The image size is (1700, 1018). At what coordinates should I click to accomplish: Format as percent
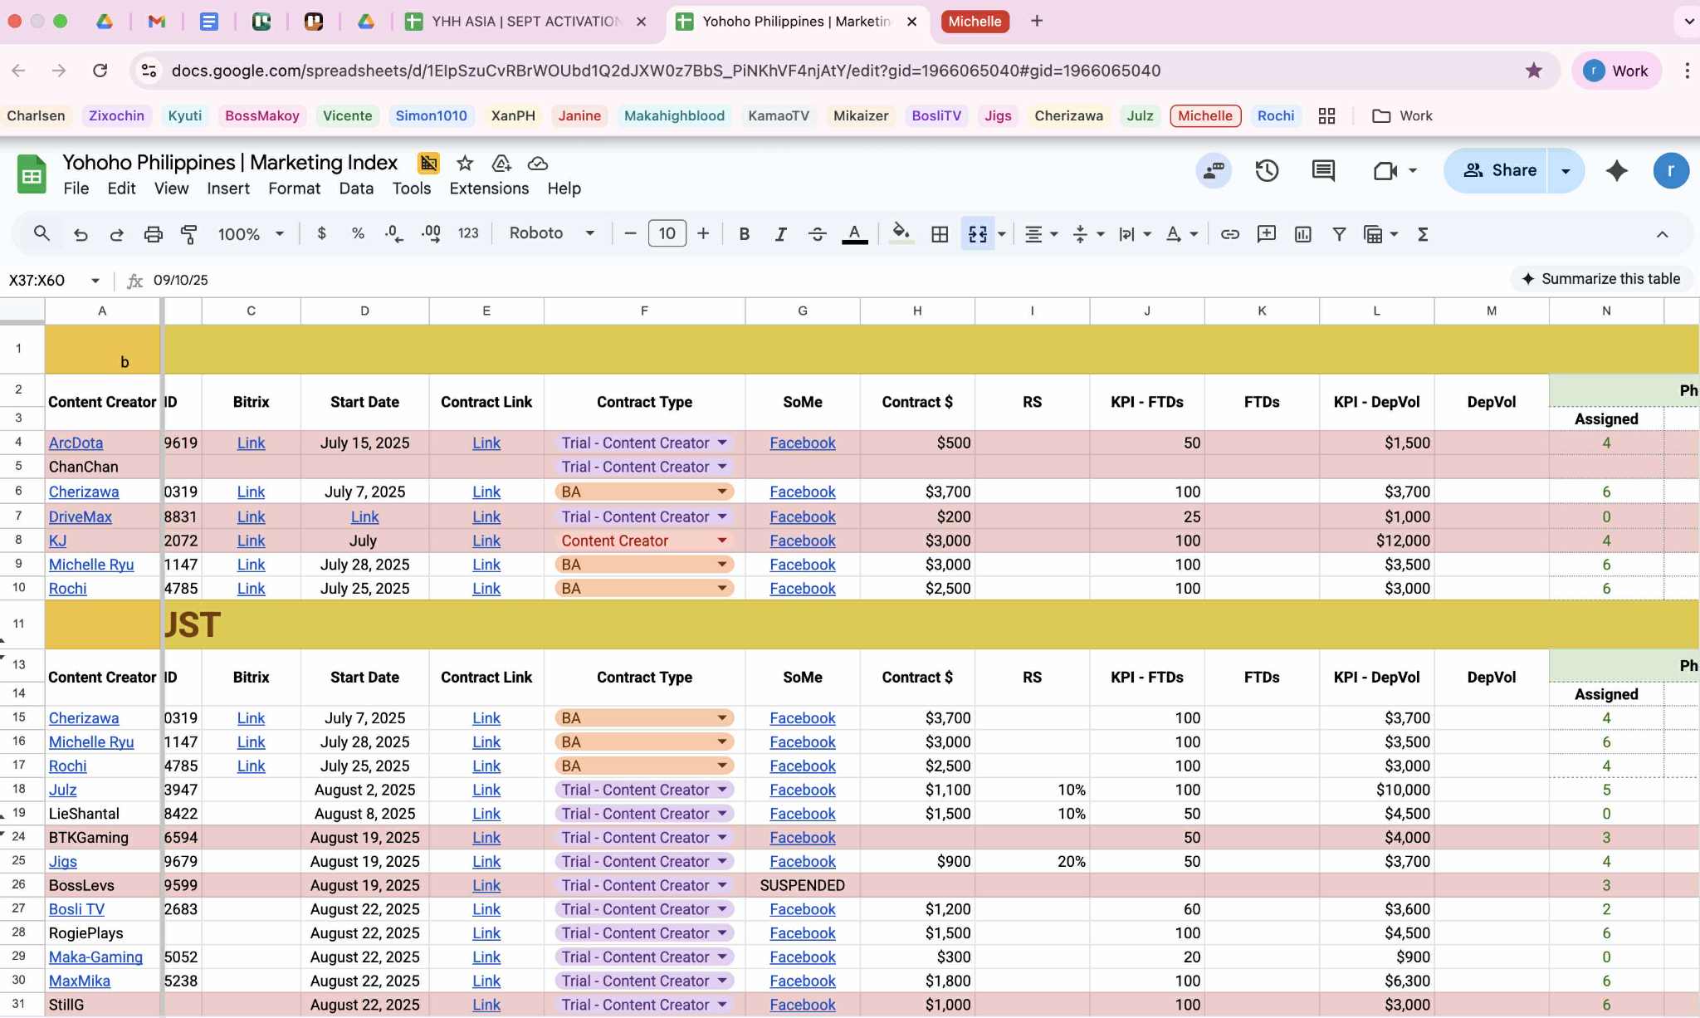[358, 233]
